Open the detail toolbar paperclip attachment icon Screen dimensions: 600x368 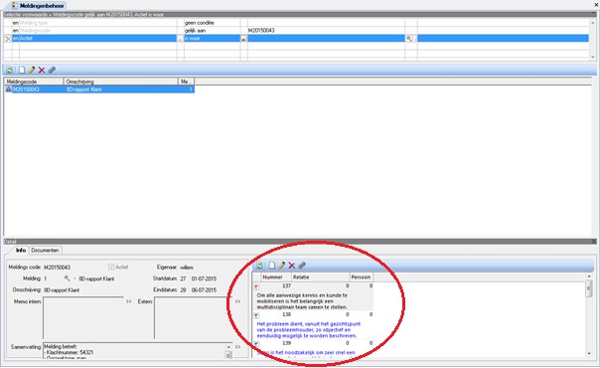tap(302, 266)
